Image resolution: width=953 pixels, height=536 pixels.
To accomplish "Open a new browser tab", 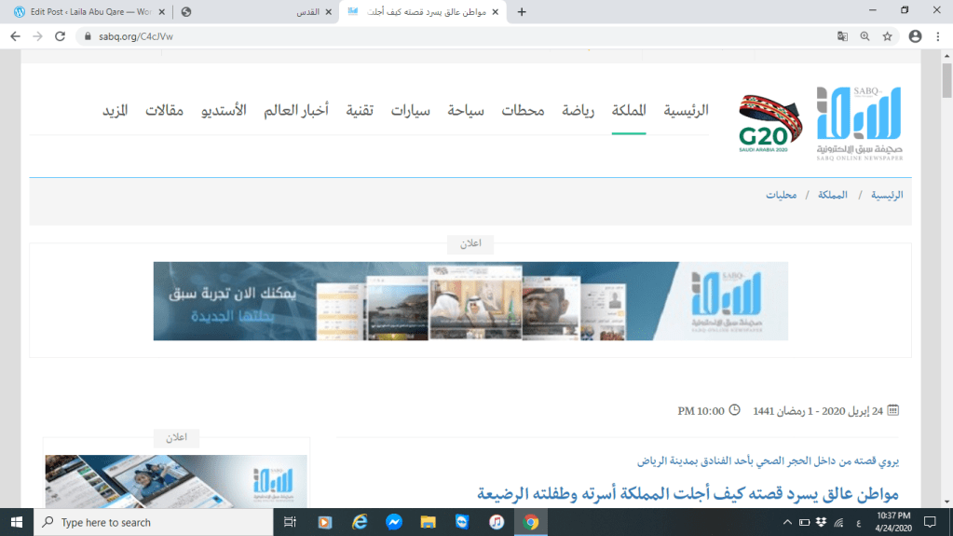I will pyautogui.click(x=522, y=12).
